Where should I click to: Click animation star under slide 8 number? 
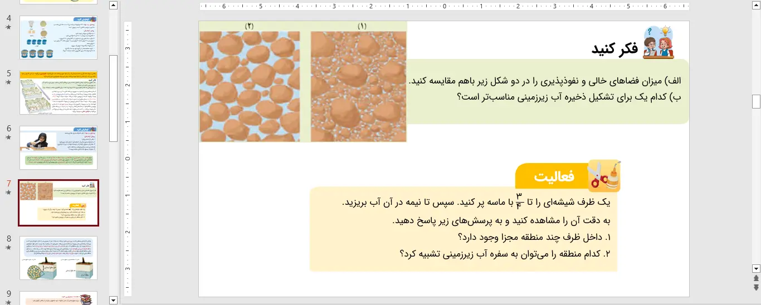[x=8, y=247]
